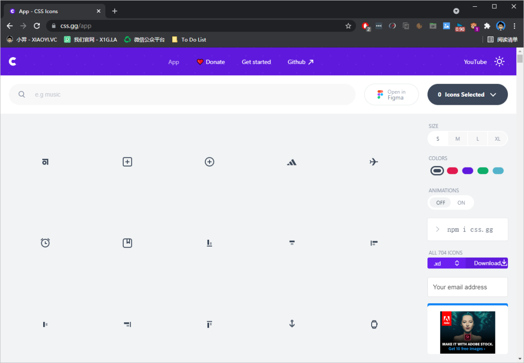Screen dimensions: 524x363
Task: Reload the page in browser toolbar
Action: coord(37,26)
